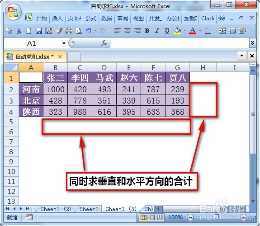Click the Excel icon beside 开始 tab
260x226 pixels.
pos(28,17)
